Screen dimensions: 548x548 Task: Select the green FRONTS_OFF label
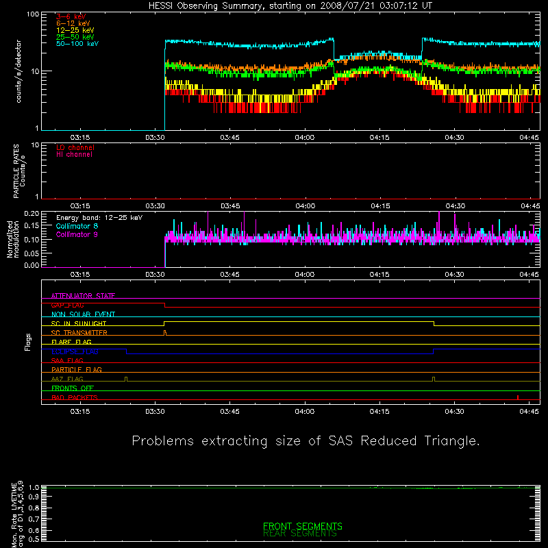tap(73, 388)
